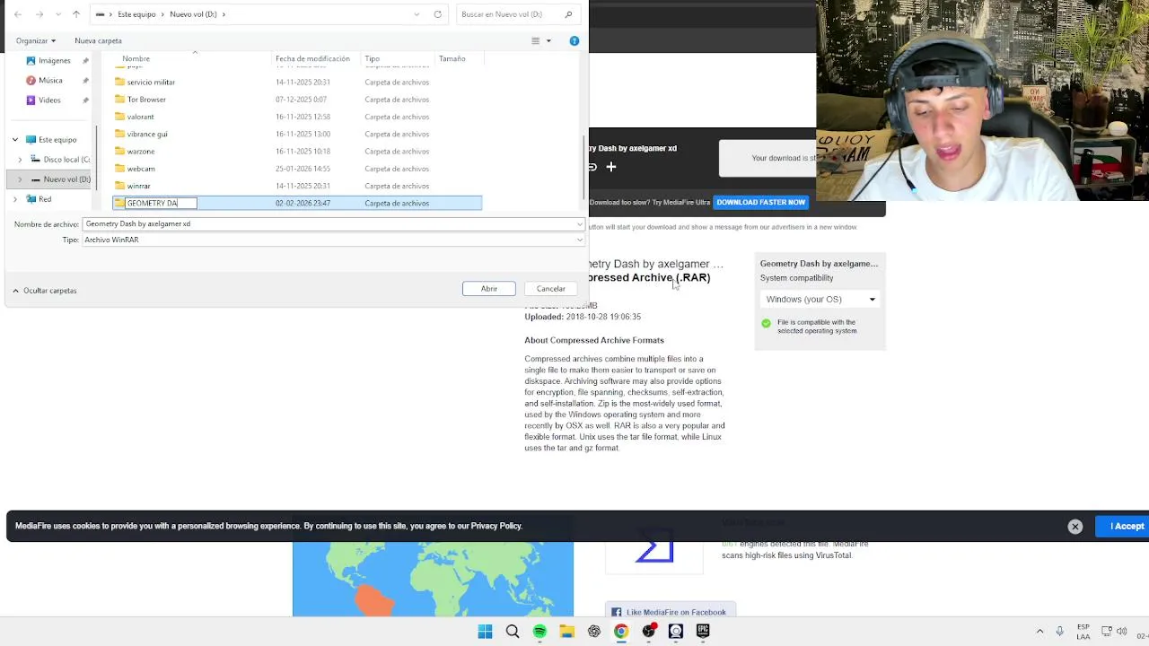
Task: Expand Disco local (C:) node
Action: 21,159
